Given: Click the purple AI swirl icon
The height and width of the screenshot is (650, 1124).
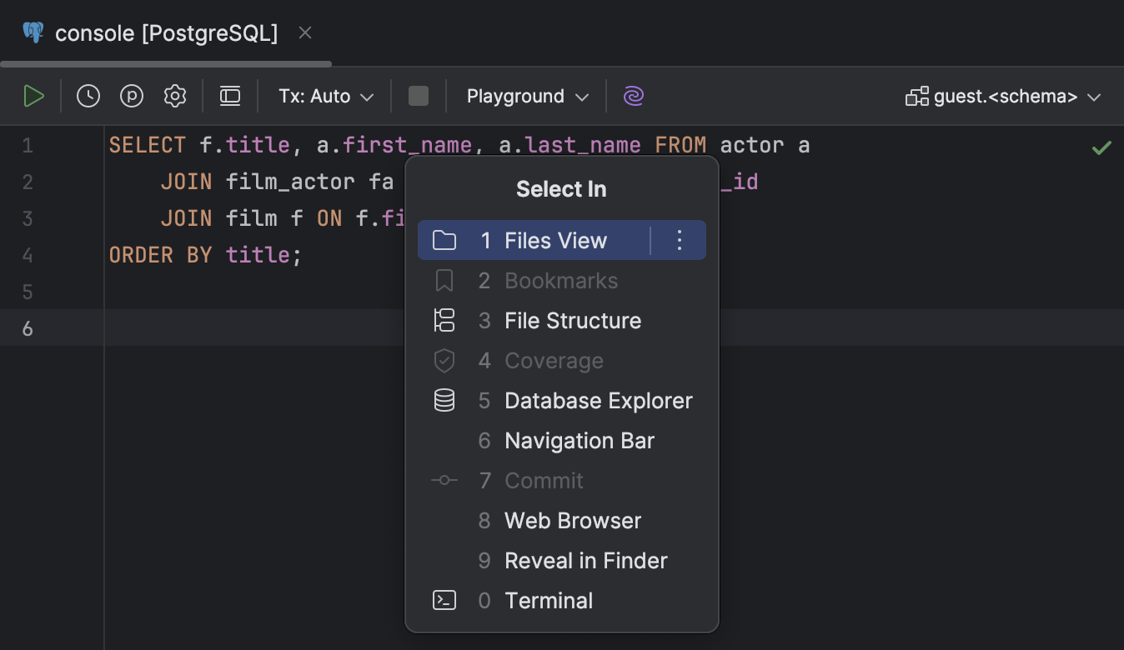Looking at the screenshot, I should [x=634, y=97].
